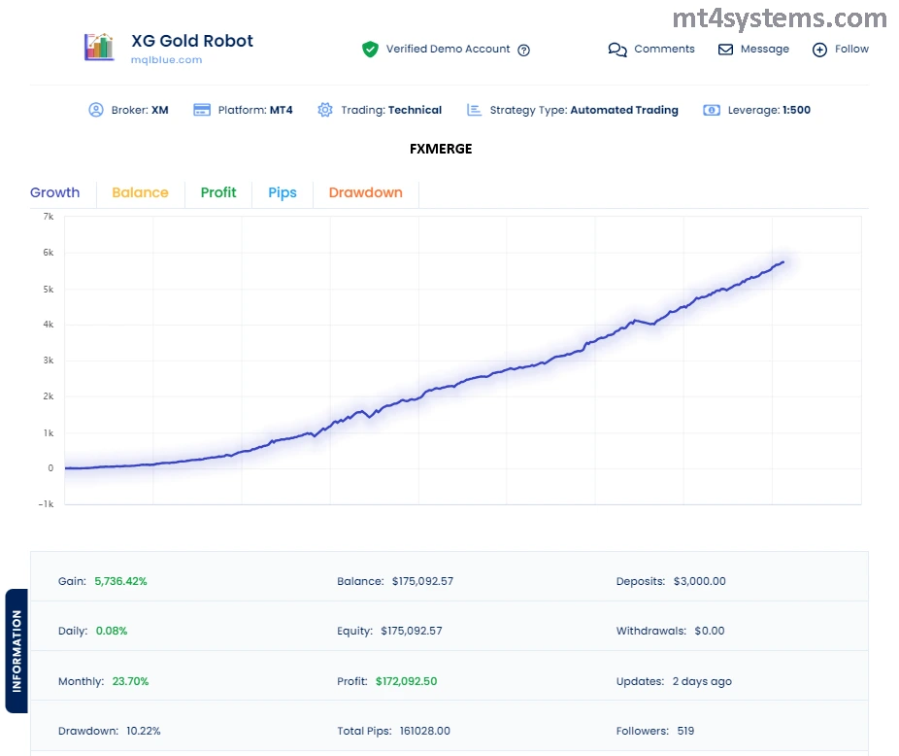899x756 pixels.
Task: Click the XG Gold Robot logo icon
Action: (100, 48)
